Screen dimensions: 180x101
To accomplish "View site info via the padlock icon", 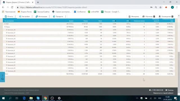I will pyautogui.click(x=17, y=7).
